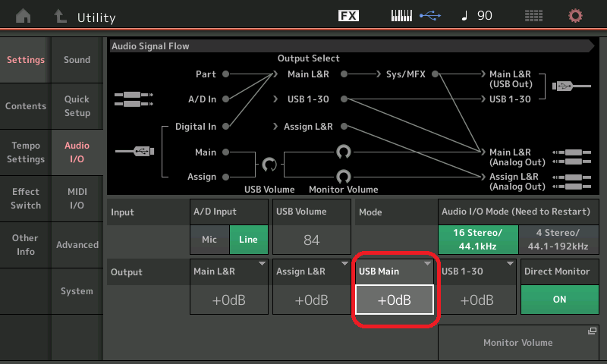
Task: Open the red gear settings icon
Action: [576, 16]
